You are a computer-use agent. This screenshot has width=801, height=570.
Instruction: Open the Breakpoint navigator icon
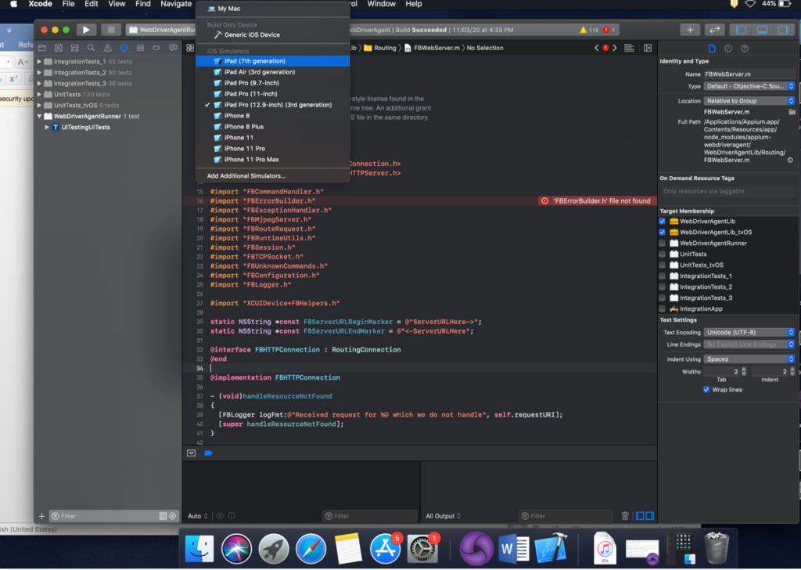[x=156, y=48]
